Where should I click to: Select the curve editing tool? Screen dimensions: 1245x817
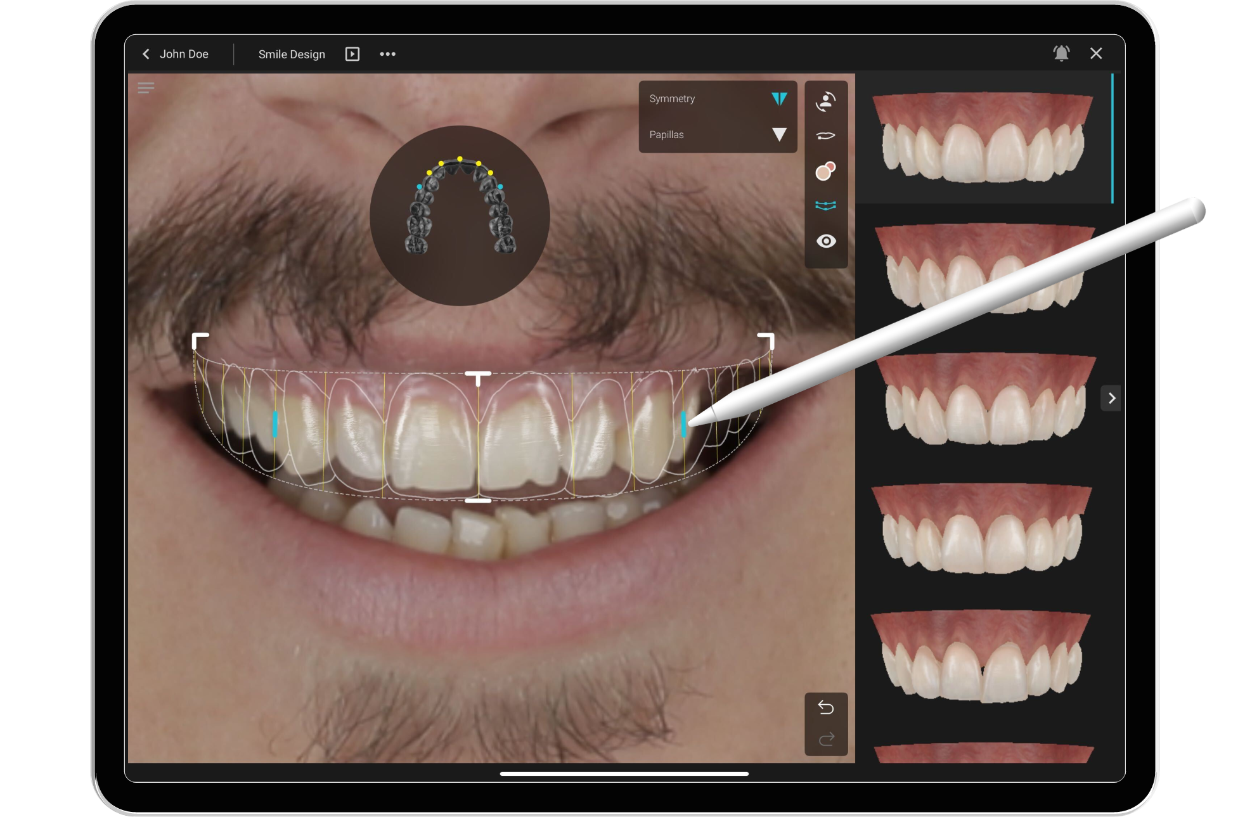[x=826, y=205]
